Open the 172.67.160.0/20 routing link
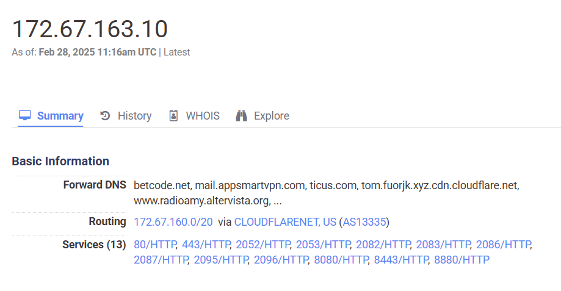Screen dimensions: 561x291 173,222
